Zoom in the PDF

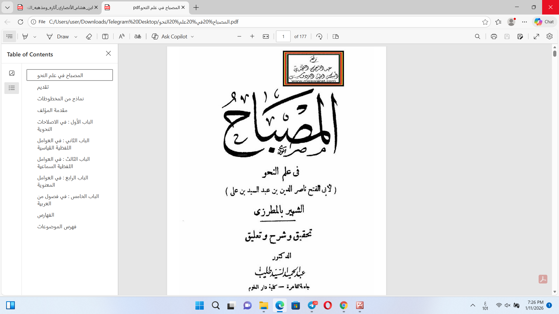coord(252,36)
